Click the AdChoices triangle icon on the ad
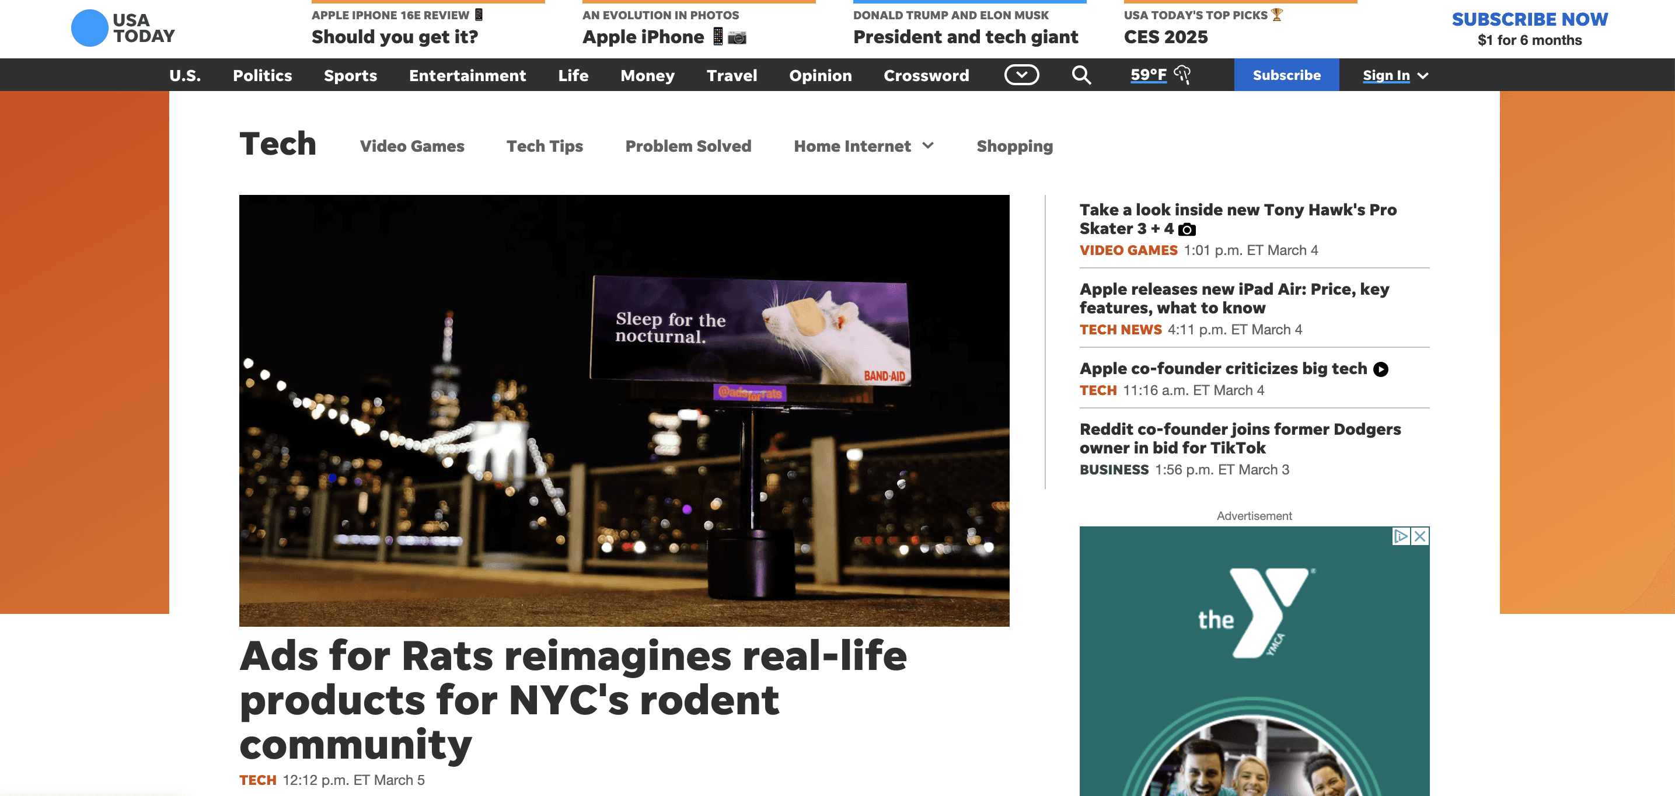Screen dimensions: 1675x796 pyautogui.click(x=1401, y=536)
